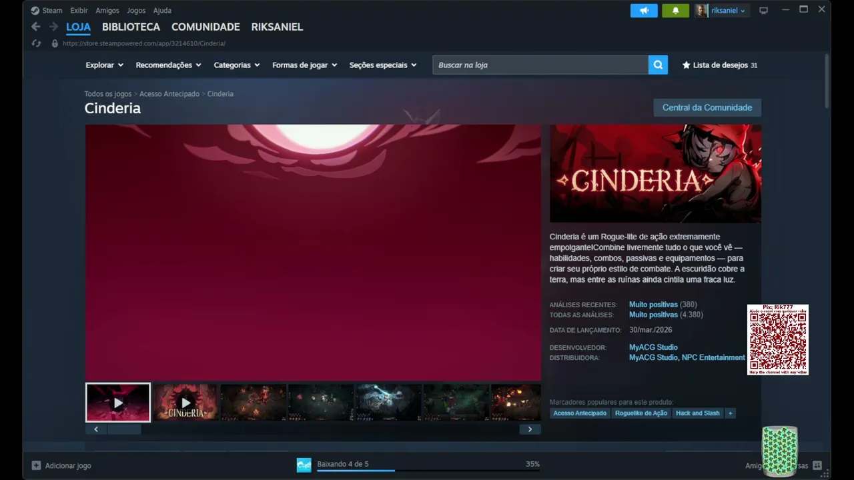Screen dimensions: 854x480
Task: Move thumbnail strip right with arrow
Action: coord(530,429)
